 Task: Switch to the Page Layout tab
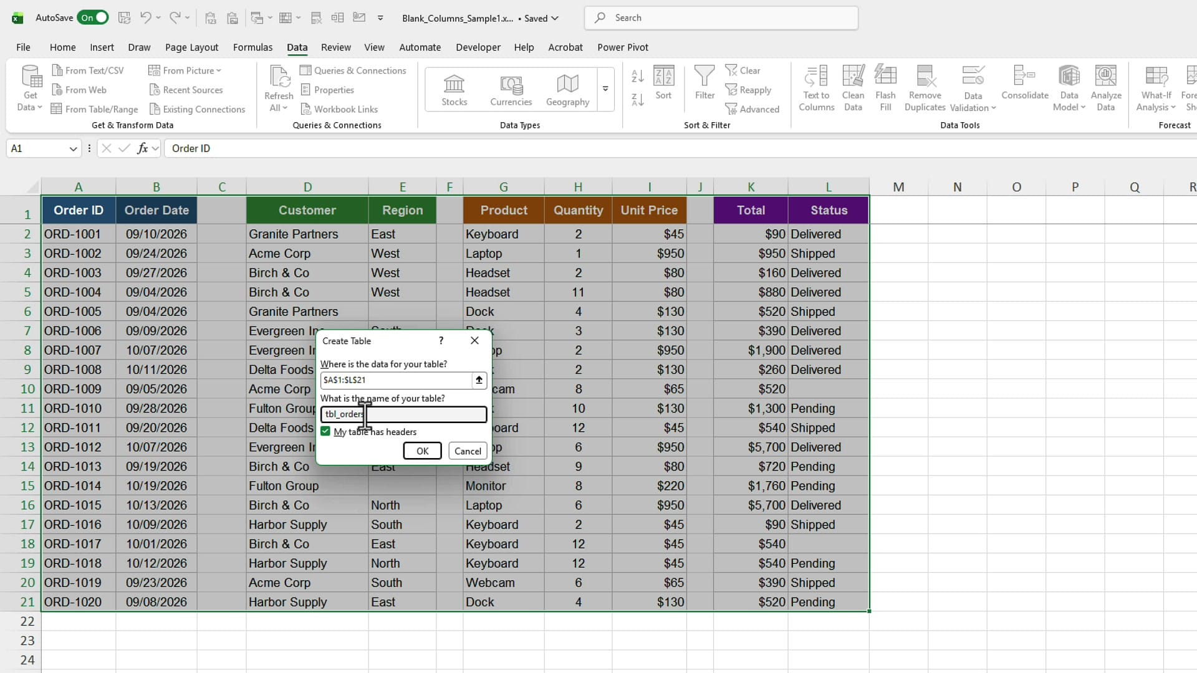[x=191, y=47]
